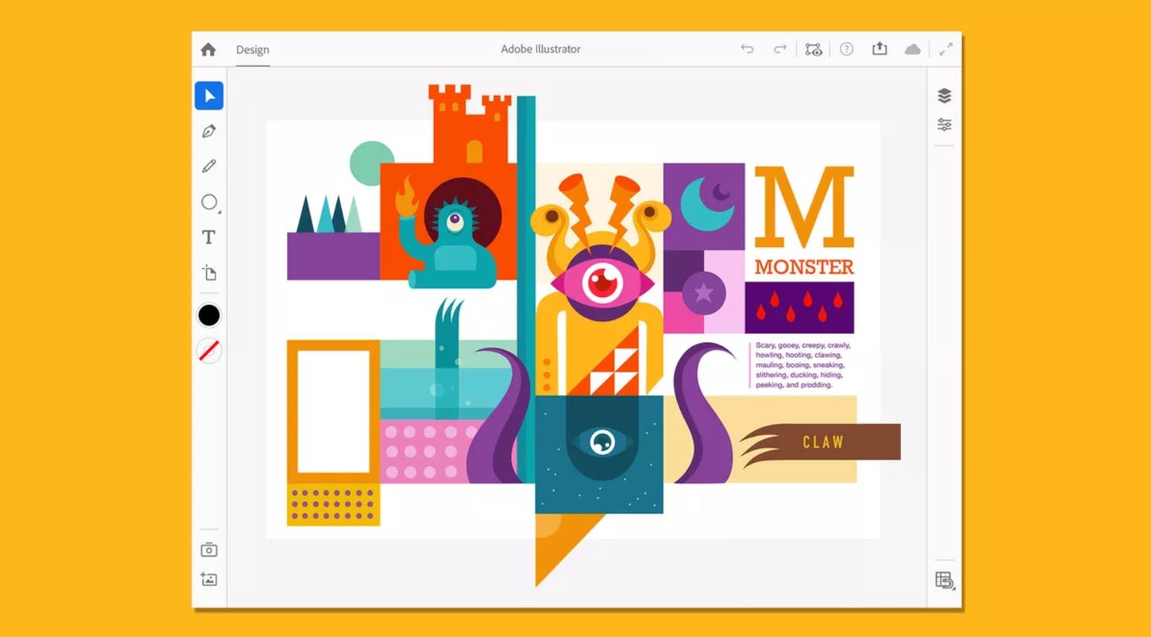Undo the last action
The width and height of the screenshot is (1151, 637).
pyautogui.click(x=746, y=49)
